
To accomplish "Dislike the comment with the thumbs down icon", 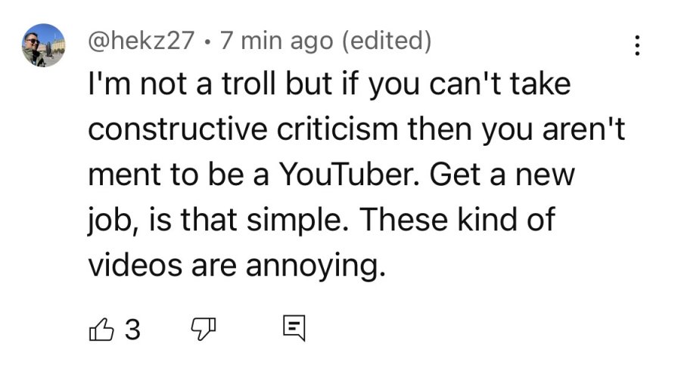I will 204,329.
